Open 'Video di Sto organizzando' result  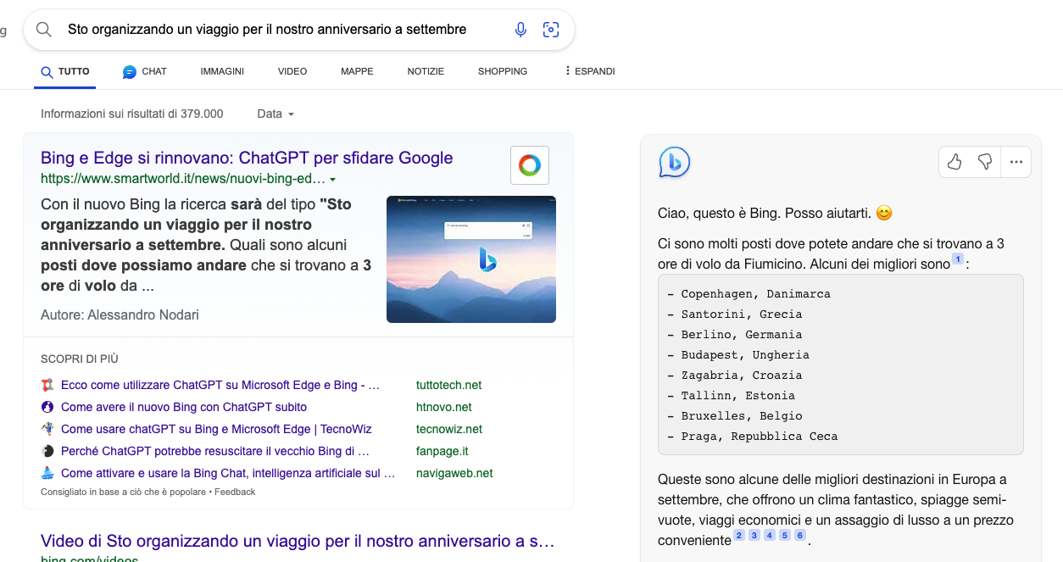[x=298, y=541]
